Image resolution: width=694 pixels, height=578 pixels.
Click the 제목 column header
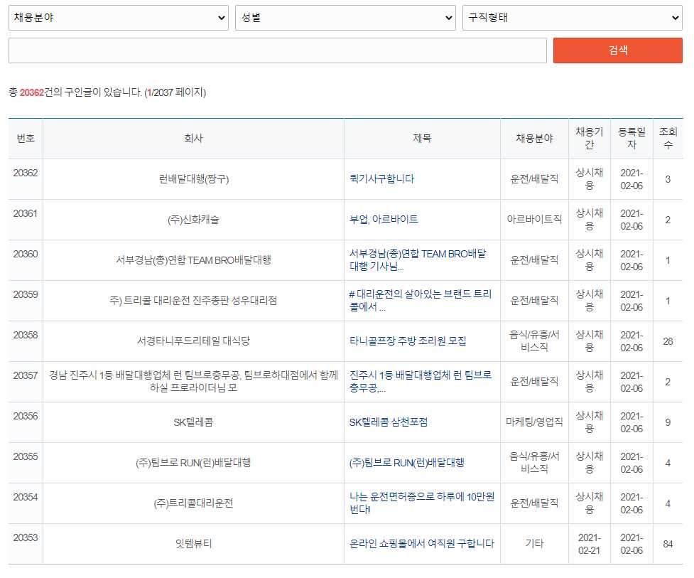point(422,138)
